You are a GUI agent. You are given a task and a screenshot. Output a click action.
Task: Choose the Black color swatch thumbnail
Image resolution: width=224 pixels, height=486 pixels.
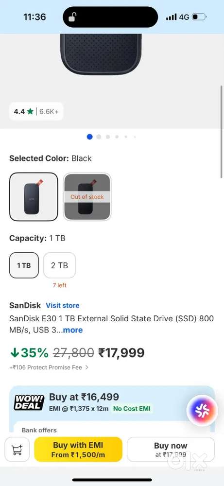34,197
